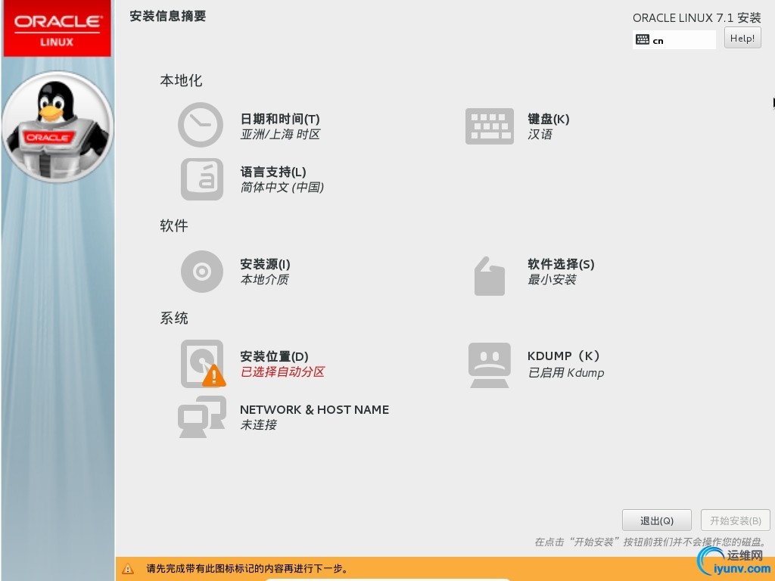
Task: Click the disk notice text below the buttons
Action: point(650,542)
